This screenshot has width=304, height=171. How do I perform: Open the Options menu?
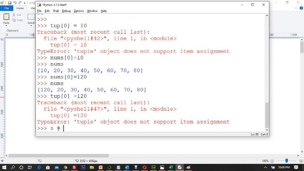click(x=78, y=11)
